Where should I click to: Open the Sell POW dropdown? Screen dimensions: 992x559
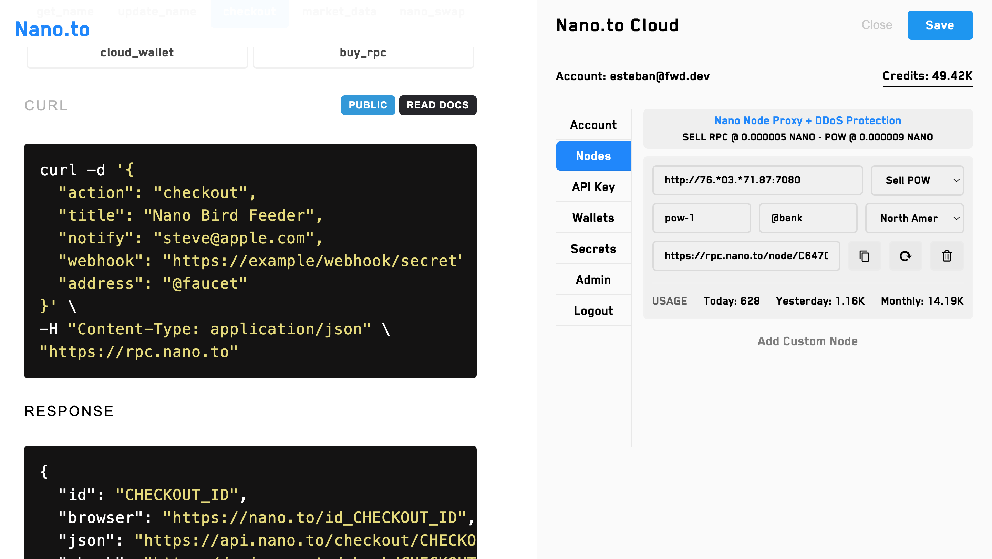click(x=917, y=180)
